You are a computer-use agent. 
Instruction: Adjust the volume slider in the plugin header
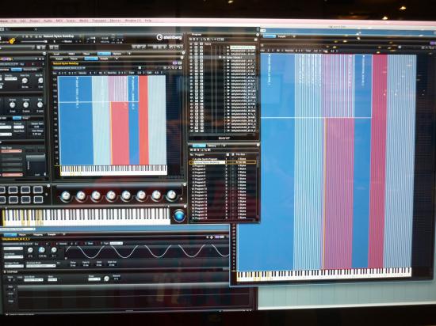[x=34, y=42]
